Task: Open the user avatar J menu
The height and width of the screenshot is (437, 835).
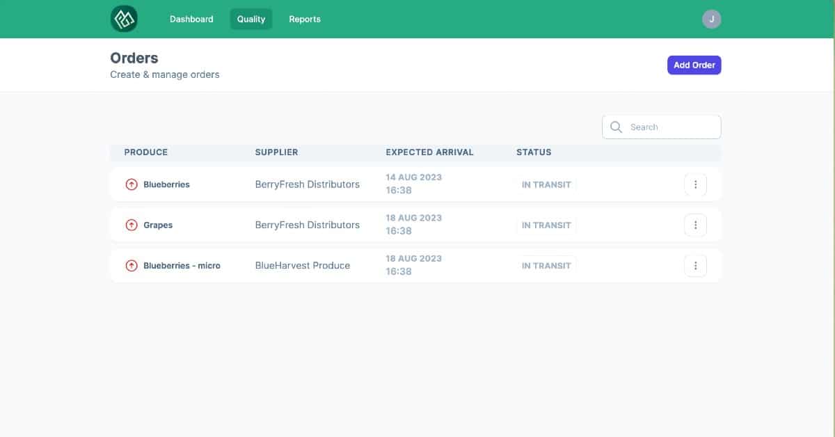Action: click(711, 19)
